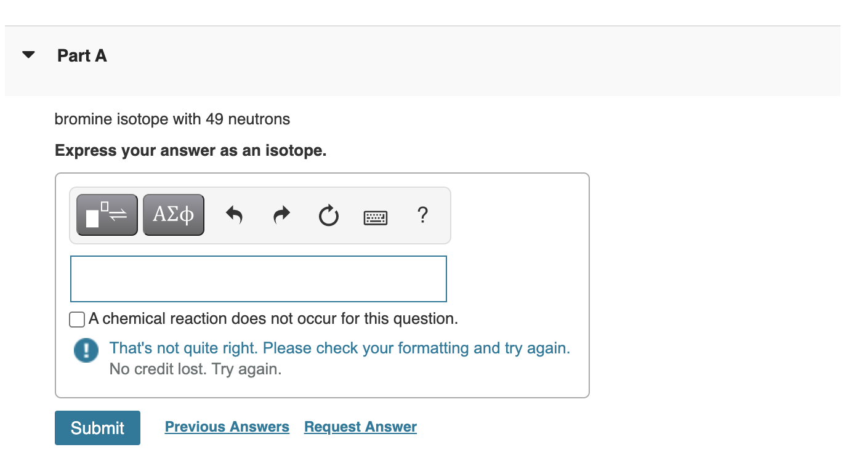846x463 pixels.
Task: Click the warning exclamation feedback icon
Action: pyautogui.click(x=86, y=350)
